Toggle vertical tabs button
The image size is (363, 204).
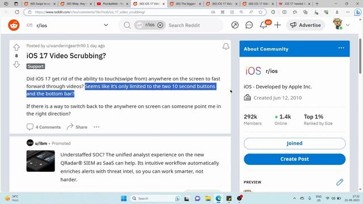16,4
